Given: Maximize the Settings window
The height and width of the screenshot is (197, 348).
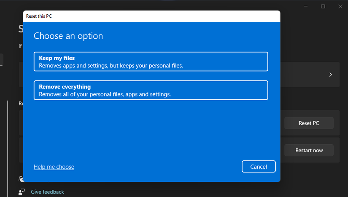Looking at the screenshot, I should pos(323,6).
